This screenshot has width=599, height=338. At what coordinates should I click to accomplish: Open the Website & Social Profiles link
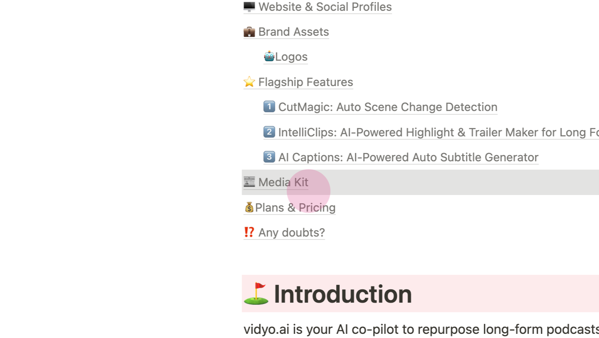325,7
